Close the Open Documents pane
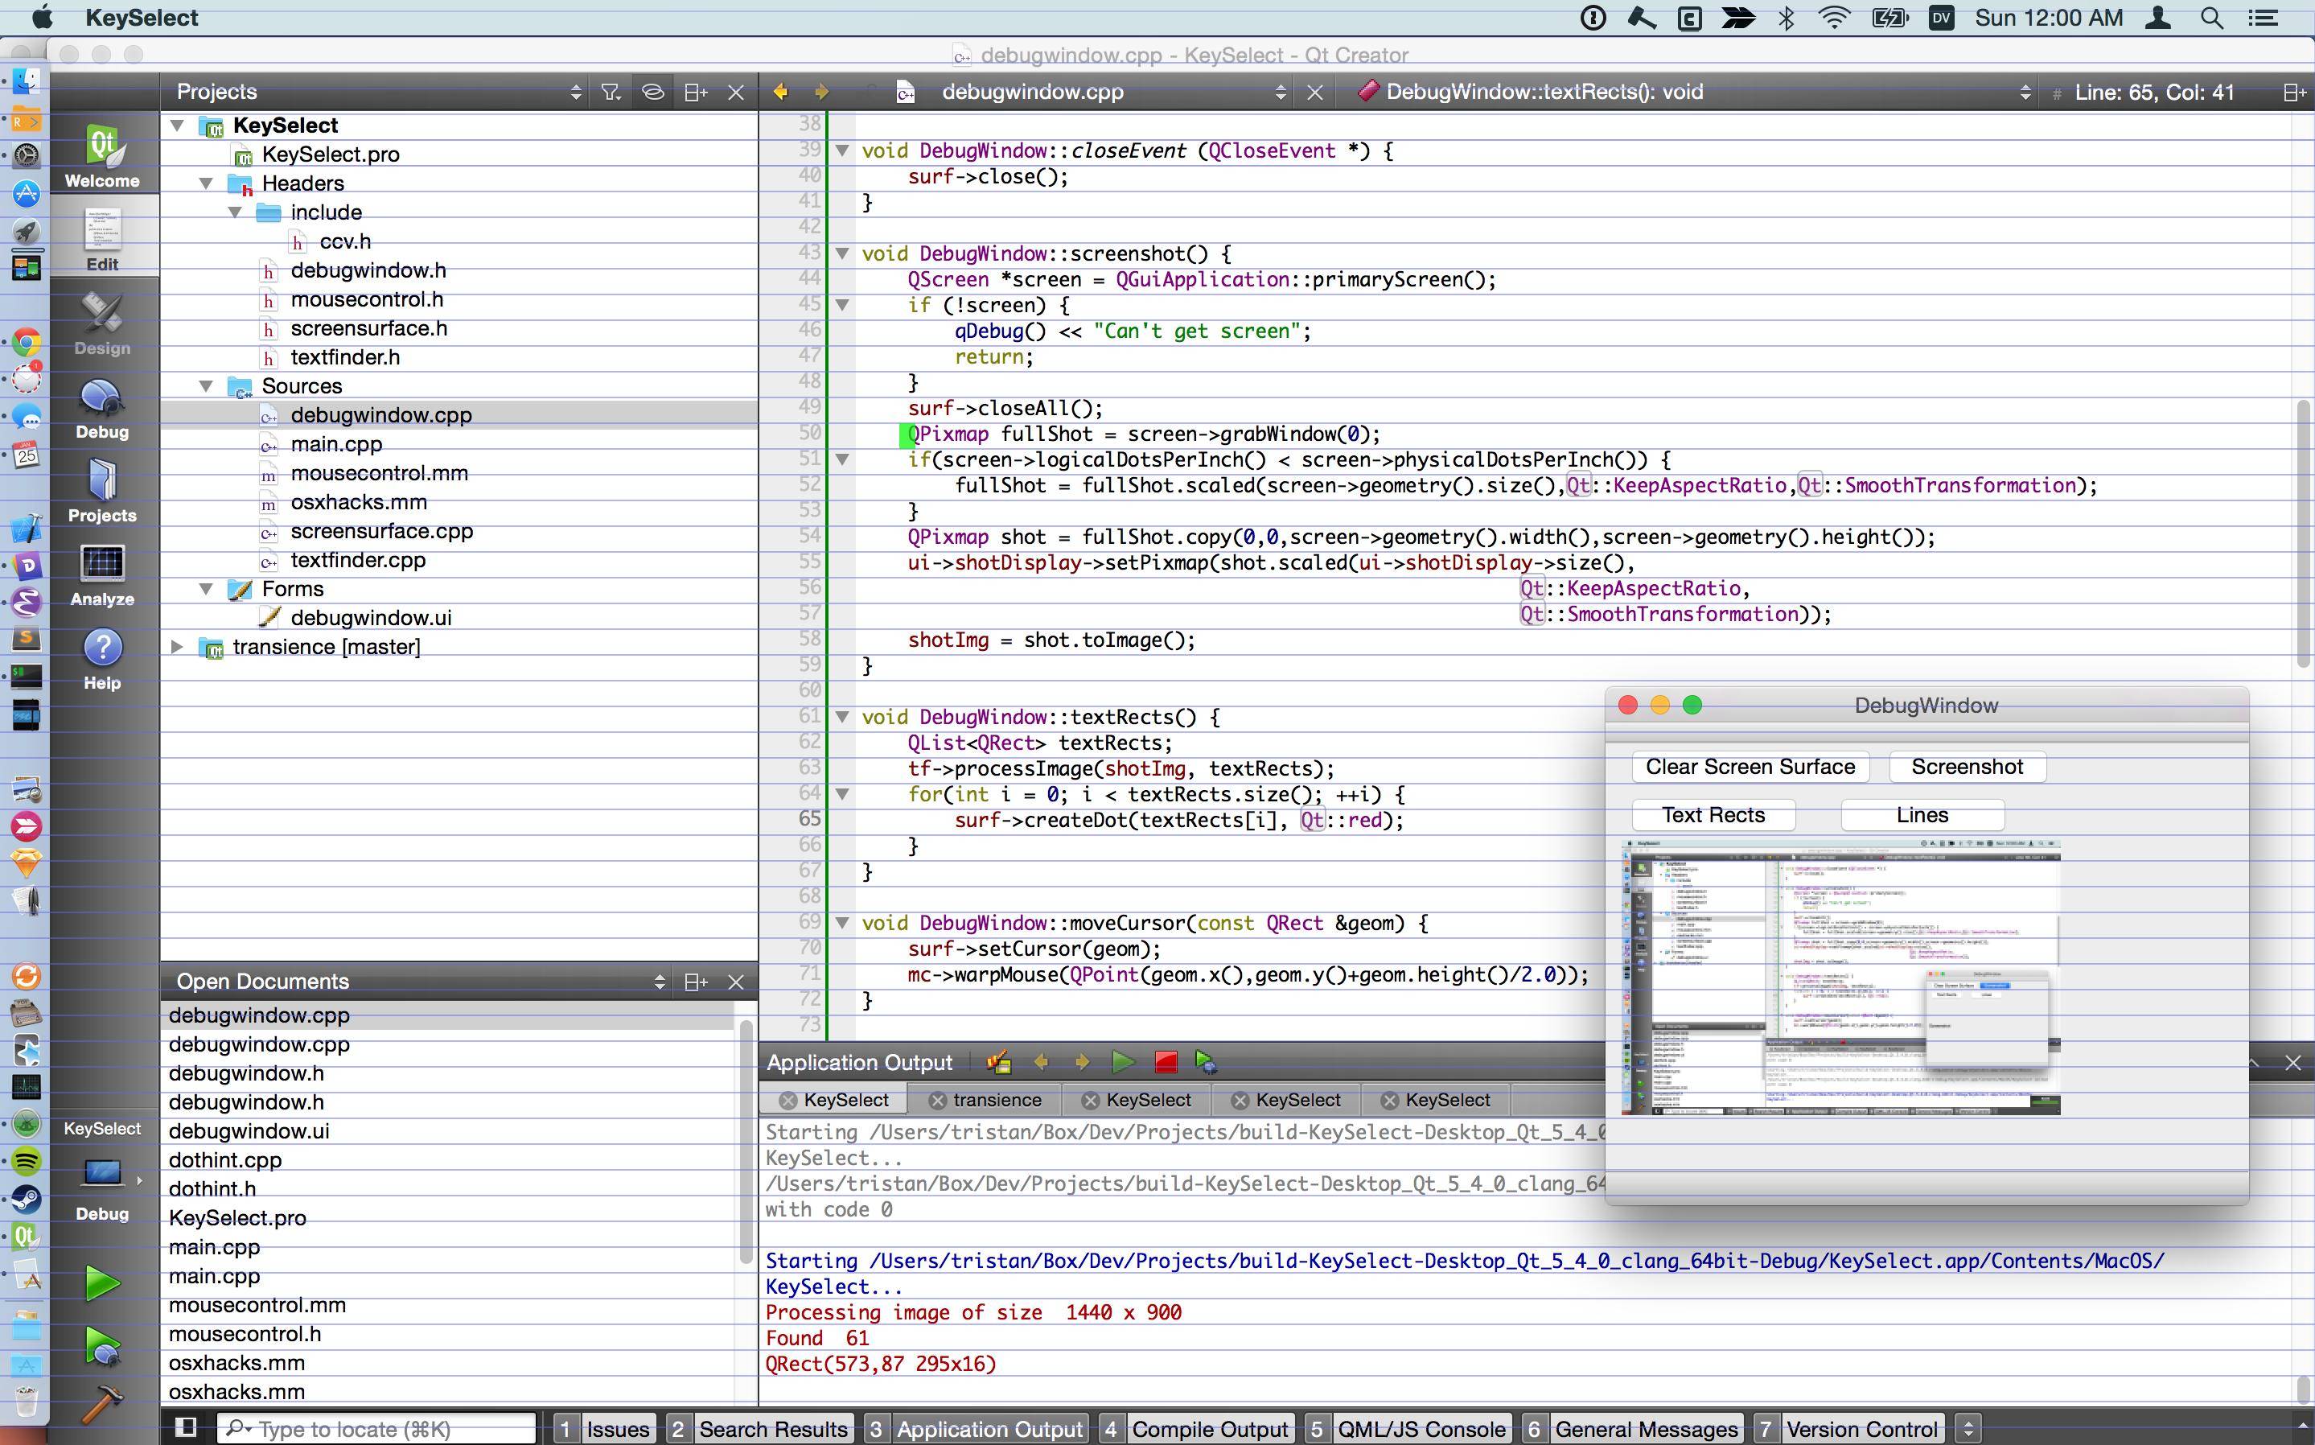The width and height of the screenshot is (2315, 1445). tap(736, 982)
